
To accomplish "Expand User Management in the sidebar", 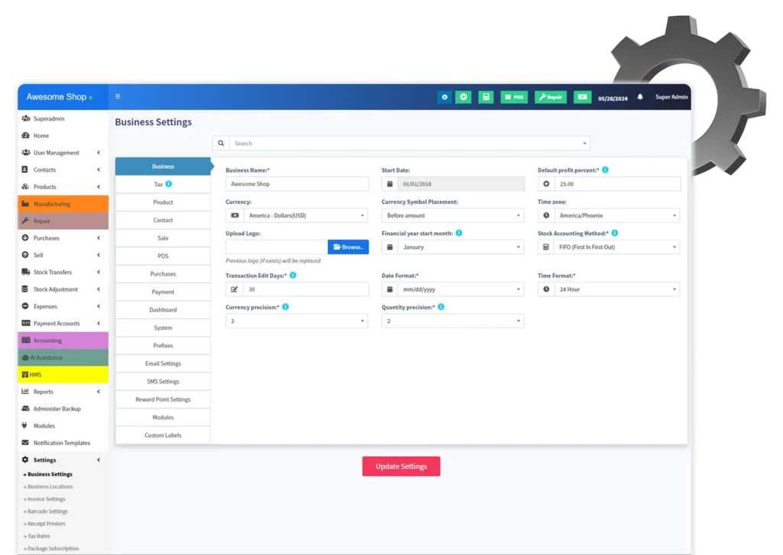I will (x=63, y=153).
